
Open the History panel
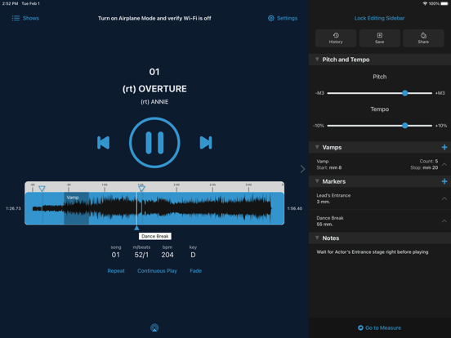coord(336,38)
